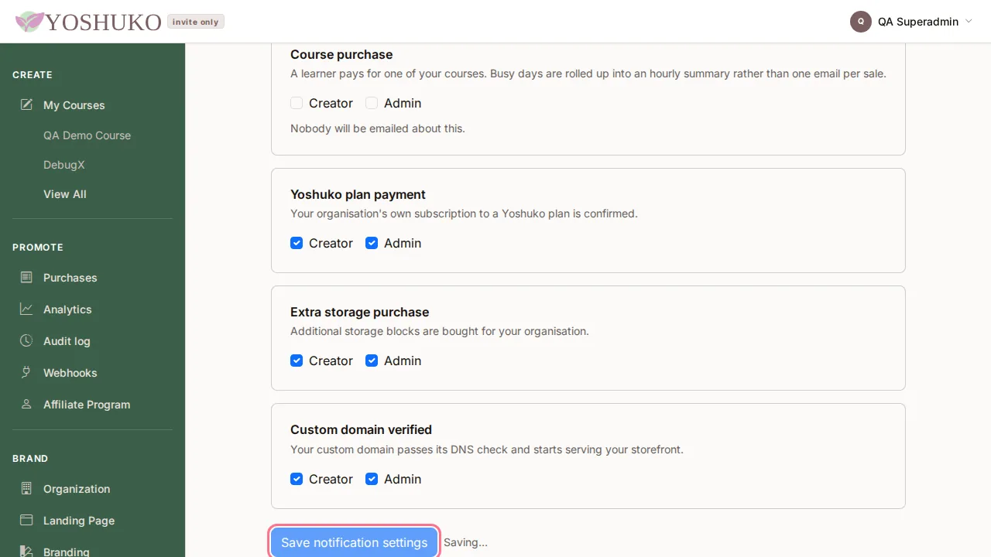Expand the QA Superadmin account chevron

pos(969,22)
